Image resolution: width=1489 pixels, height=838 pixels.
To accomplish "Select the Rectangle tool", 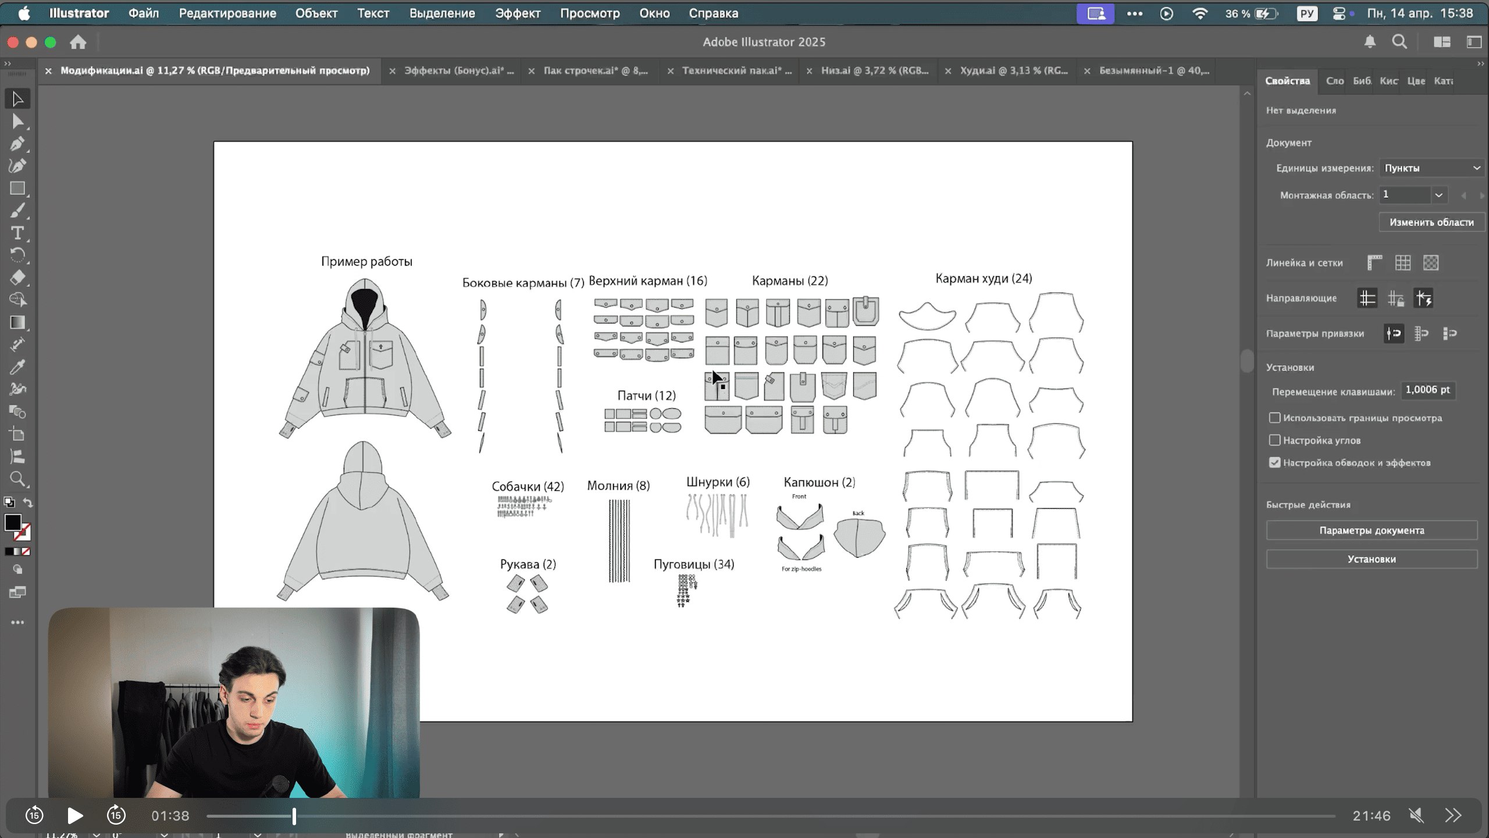I will pyautogui.click(x=17, y=188).
